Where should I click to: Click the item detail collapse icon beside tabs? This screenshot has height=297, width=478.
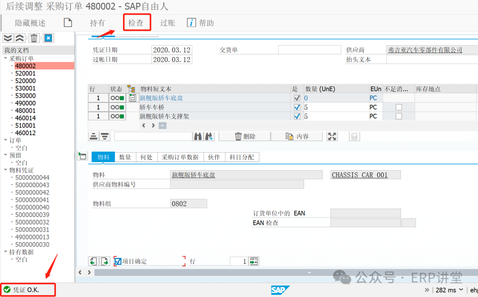(x=82, y=156)
